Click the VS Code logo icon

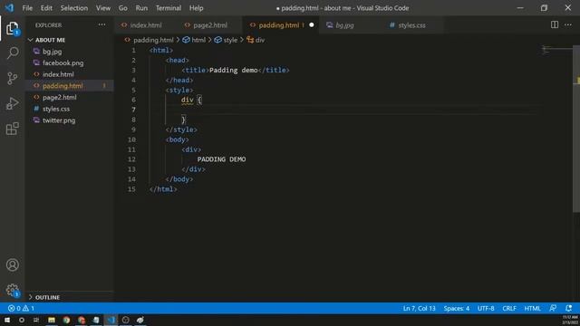[x=9, y=8]
